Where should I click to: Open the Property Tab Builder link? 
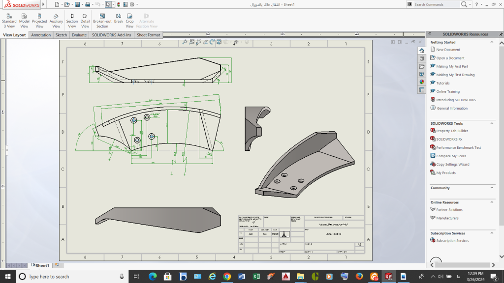452,131
